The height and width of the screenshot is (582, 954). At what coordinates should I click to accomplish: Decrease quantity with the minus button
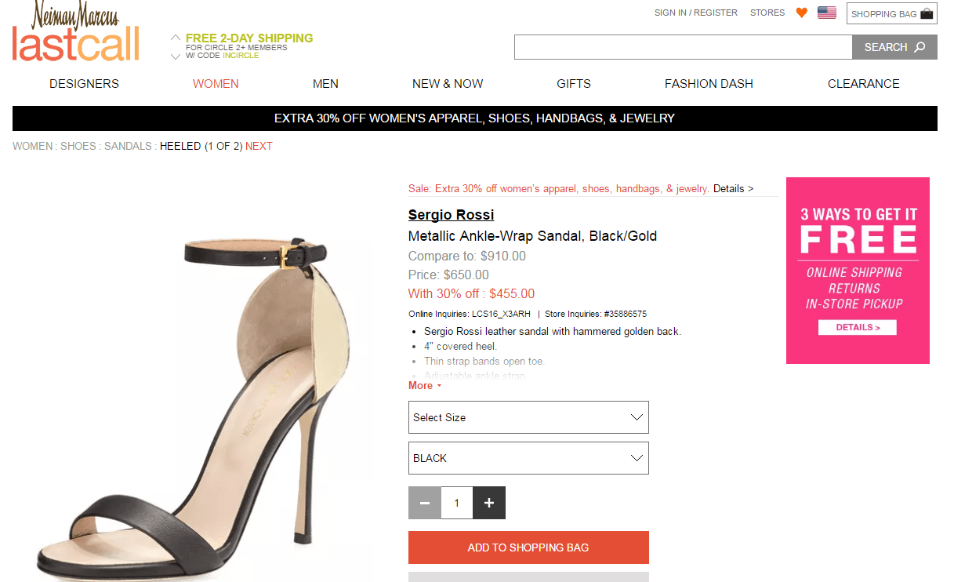425,503
